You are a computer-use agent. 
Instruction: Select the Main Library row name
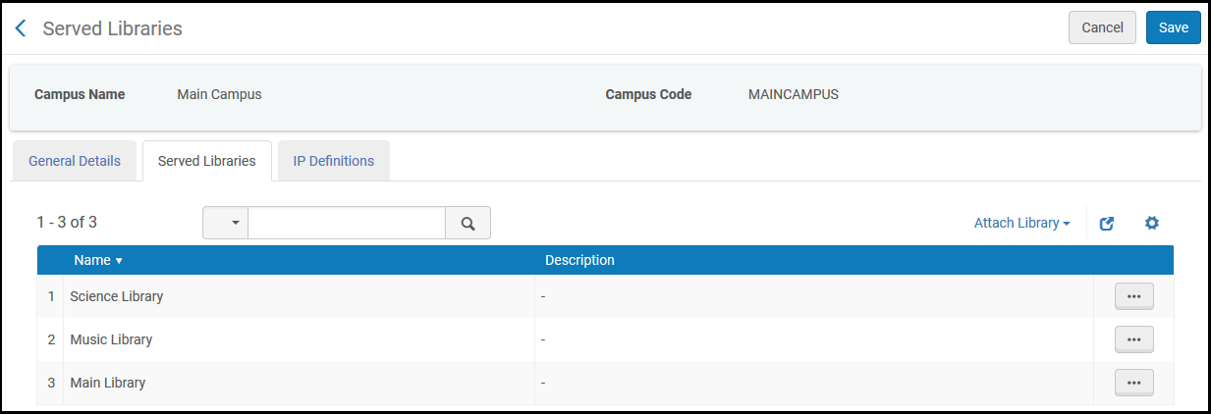pyautogui.click(x=108, y=383)
